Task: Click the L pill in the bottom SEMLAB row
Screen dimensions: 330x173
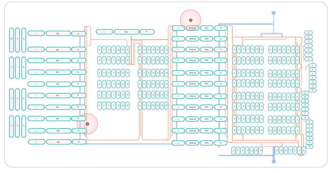Action: pos(178,143)
